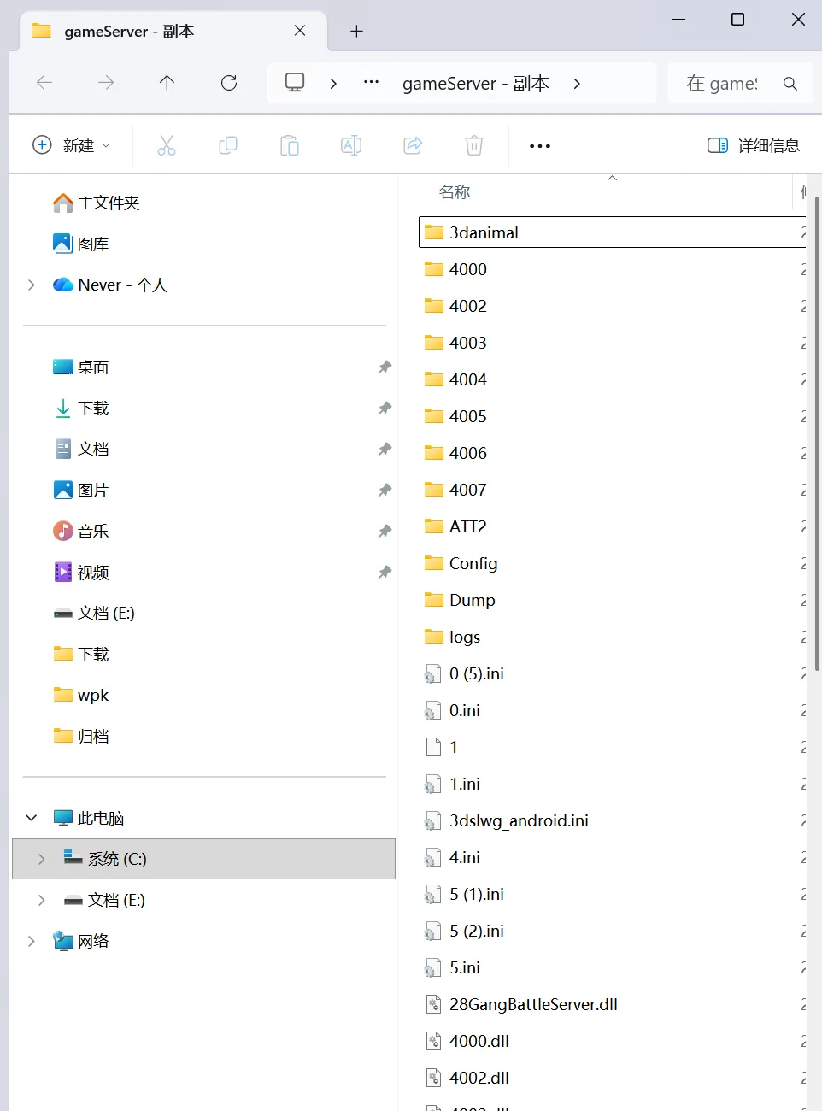The width and height of the screenshot is (822, 1111).
Task: Click the PC monitor icon in address bar
Action: coord(295,83)
